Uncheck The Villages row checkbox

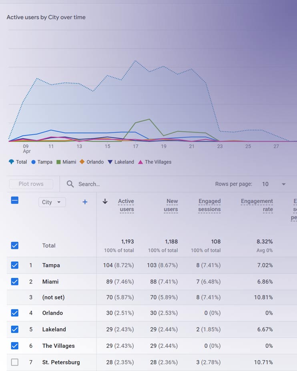coord(15,346)
